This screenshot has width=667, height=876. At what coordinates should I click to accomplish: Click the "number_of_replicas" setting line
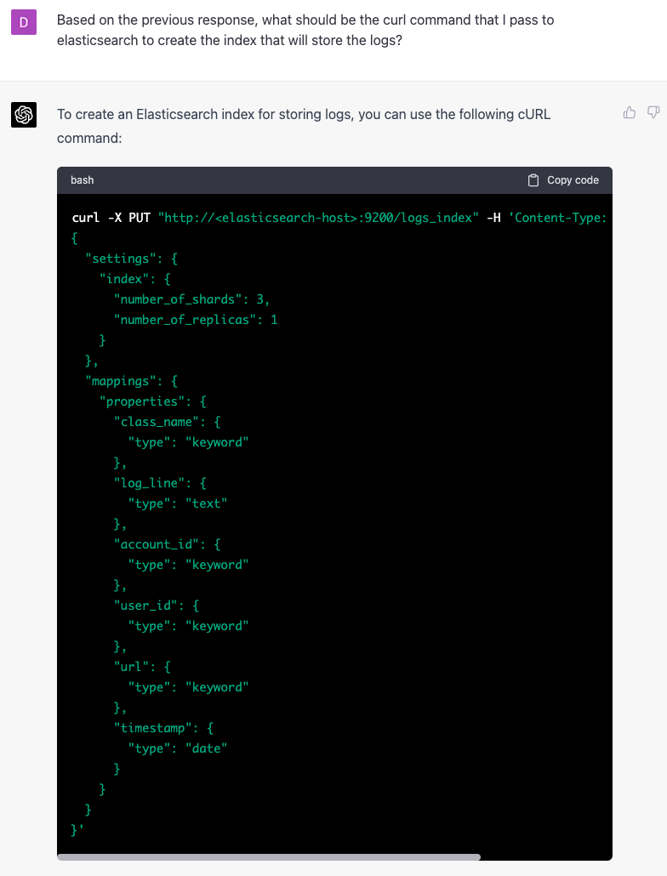pos(196,320)
